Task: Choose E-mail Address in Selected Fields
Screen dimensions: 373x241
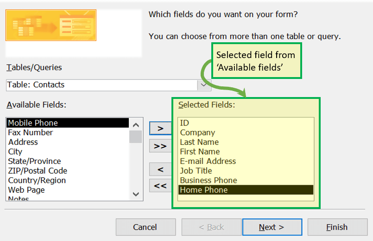Action: pos(246,161)
